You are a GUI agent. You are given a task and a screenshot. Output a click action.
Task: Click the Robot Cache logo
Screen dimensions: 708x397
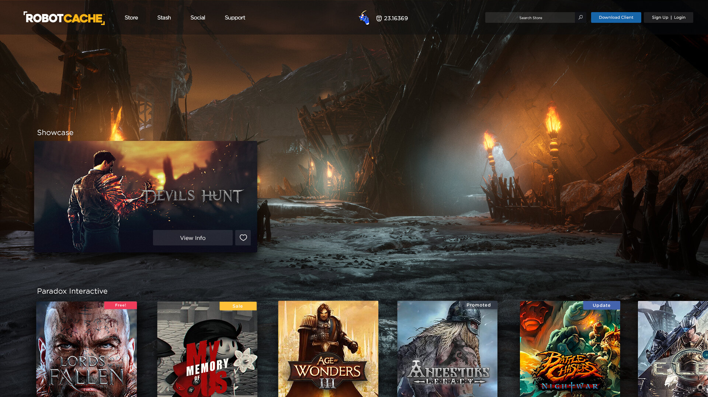(64, 18)
